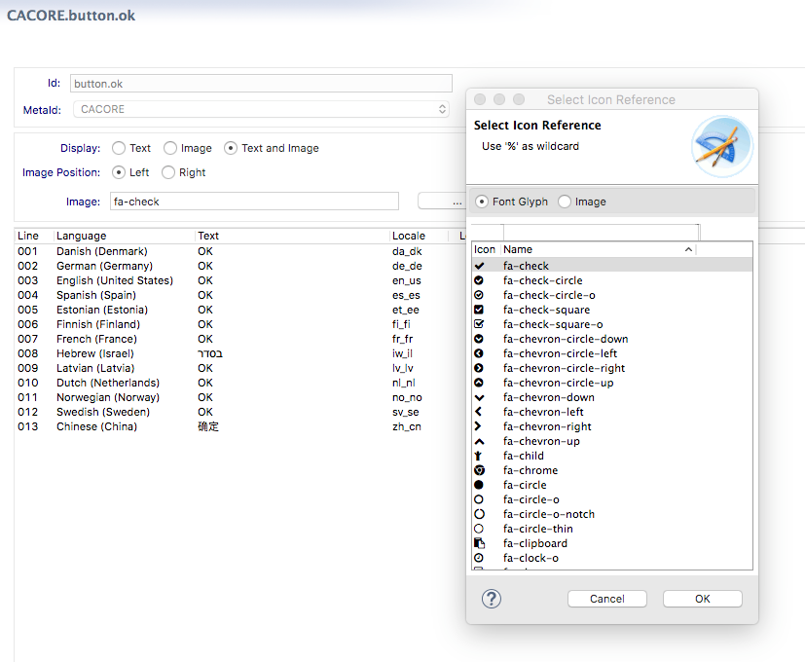805x662 pixels.
Task: Set Display to Image only
Action: click(x=170, y=148)
